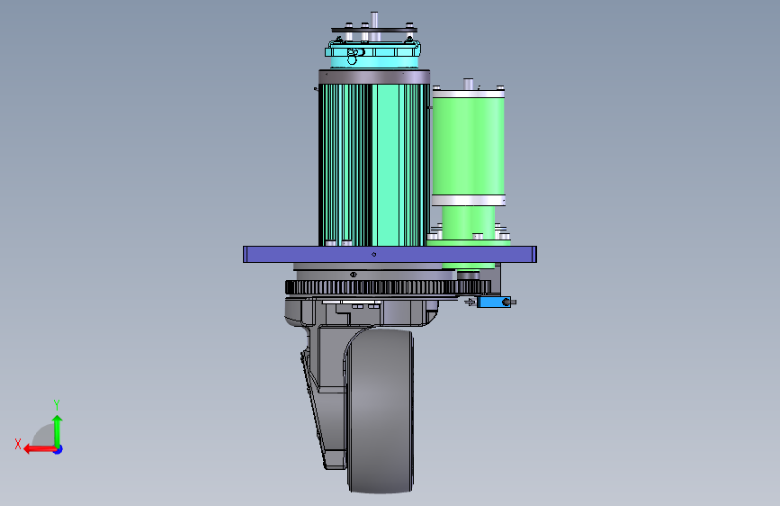Select the grey drive wheel tire

(x=381, y=411)
